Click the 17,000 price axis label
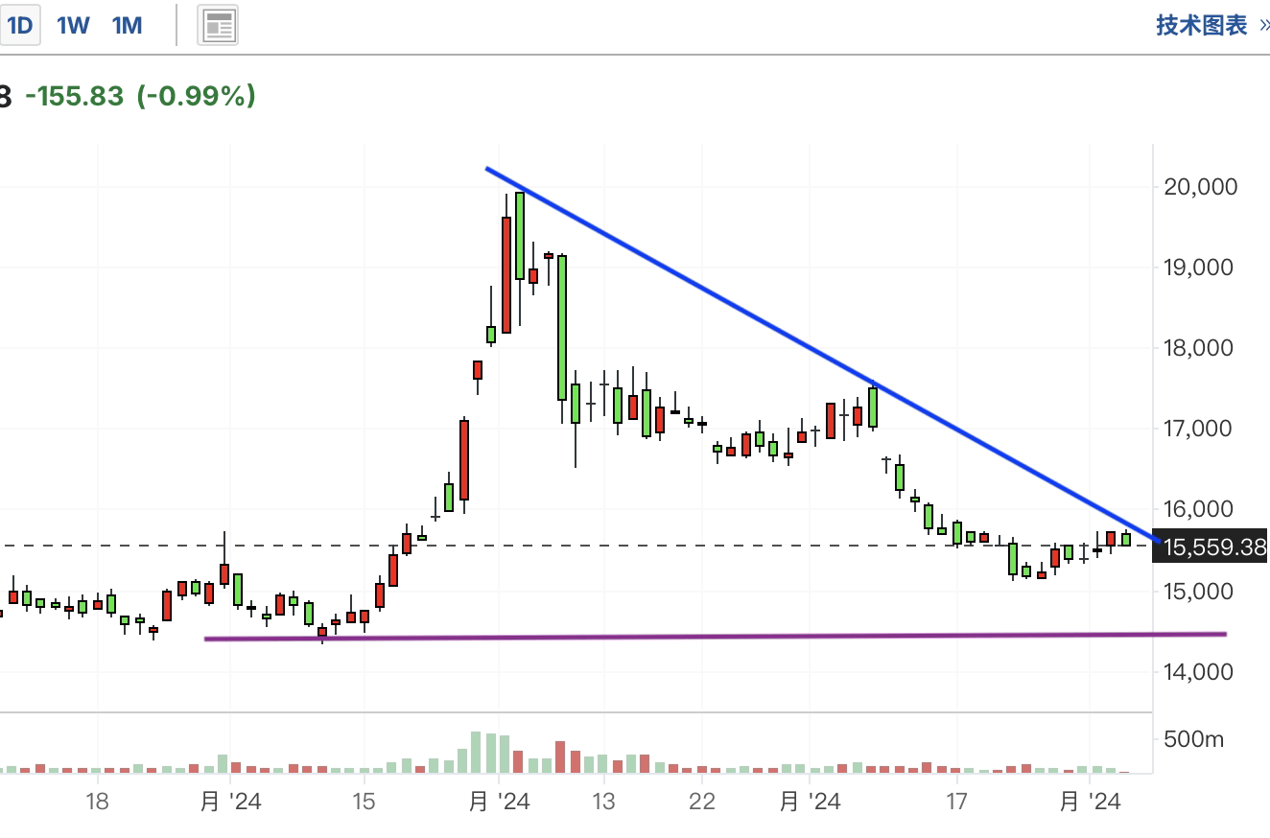 click(1200, 428)
